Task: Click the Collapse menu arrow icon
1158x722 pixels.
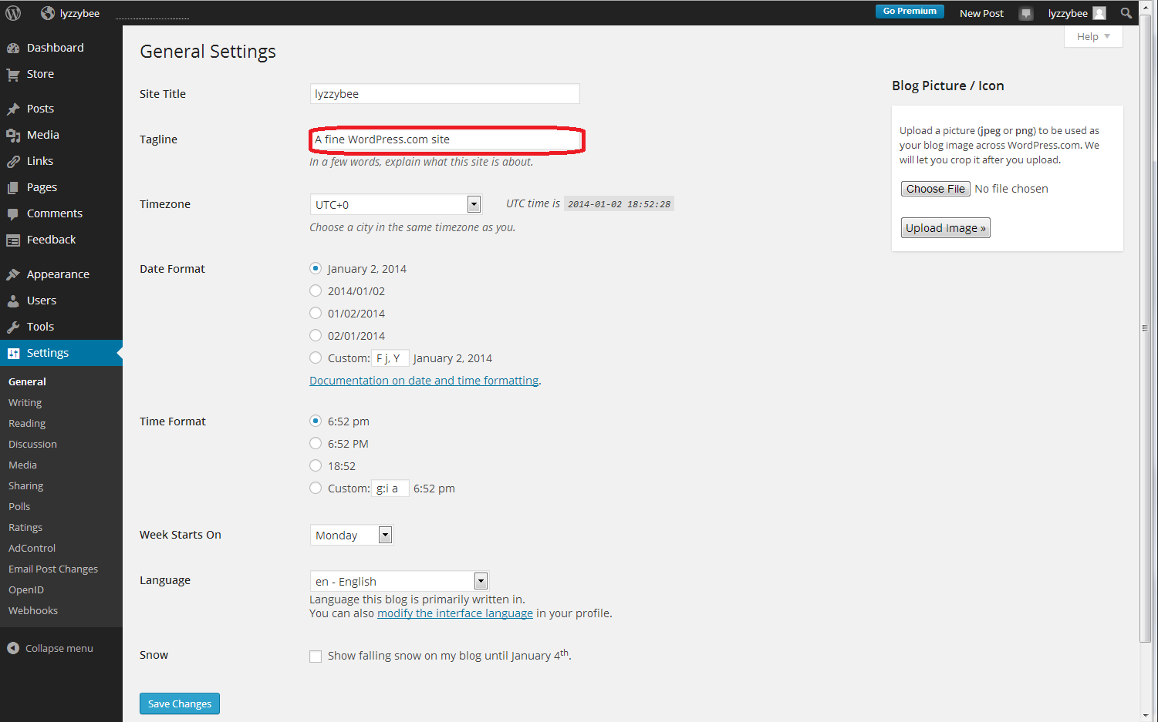Action: coord(13,648)
